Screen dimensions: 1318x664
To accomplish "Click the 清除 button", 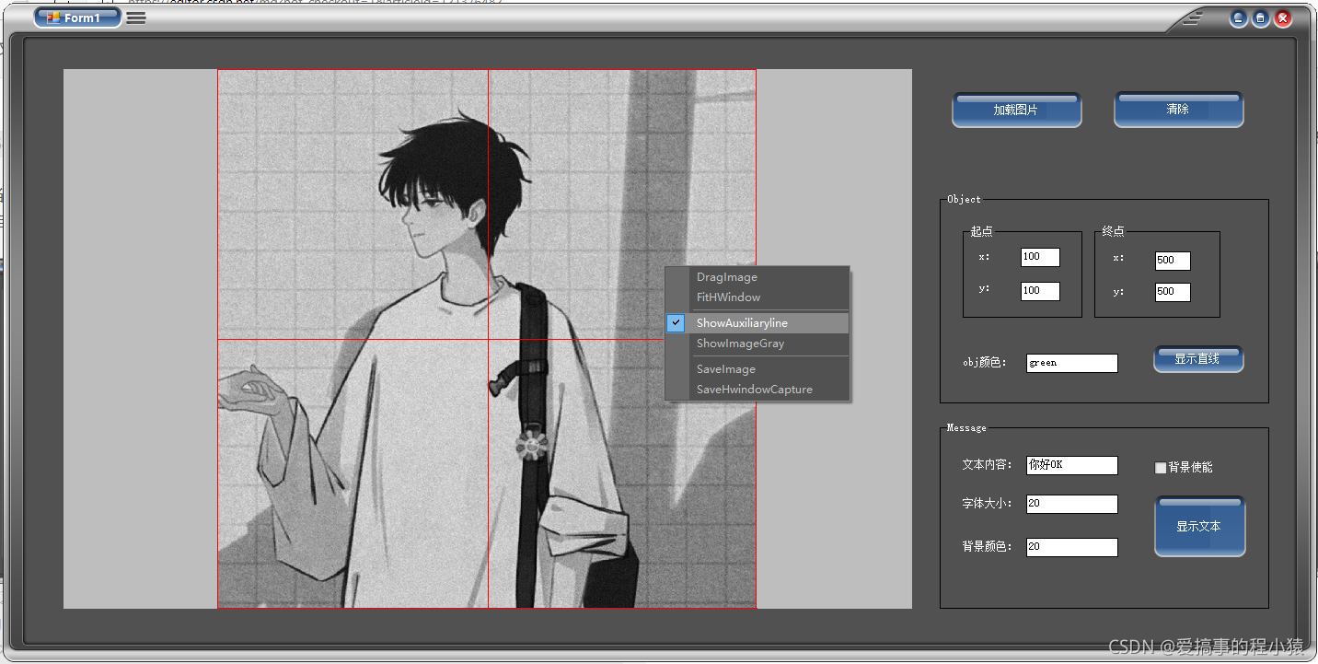I will [x=1178, y=110].
